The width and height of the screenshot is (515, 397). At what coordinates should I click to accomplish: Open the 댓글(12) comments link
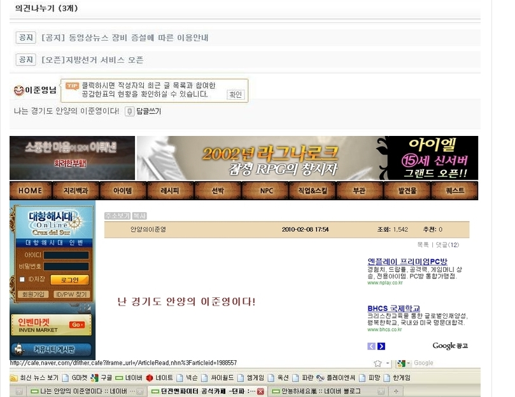[448, 245]
